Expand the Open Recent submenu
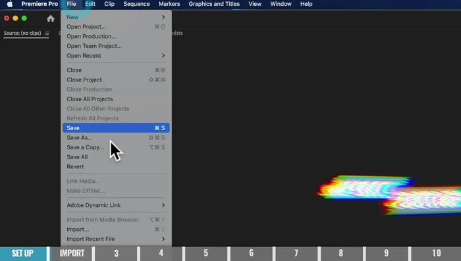This screenshot has height=261, width=461. (116, 56)
